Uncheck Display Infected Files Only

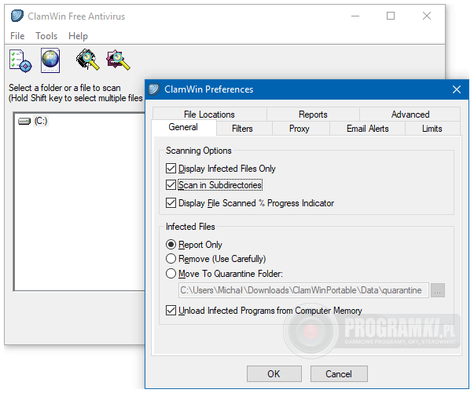coord(171,169)
